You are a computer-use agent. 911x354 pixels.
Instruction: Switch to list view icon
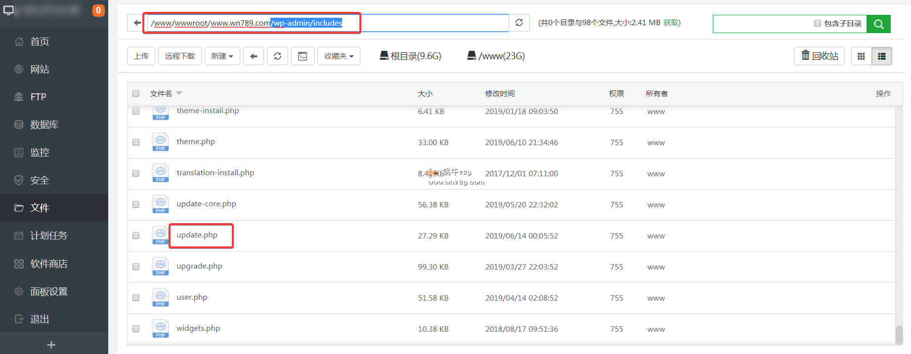click(881, 56)
